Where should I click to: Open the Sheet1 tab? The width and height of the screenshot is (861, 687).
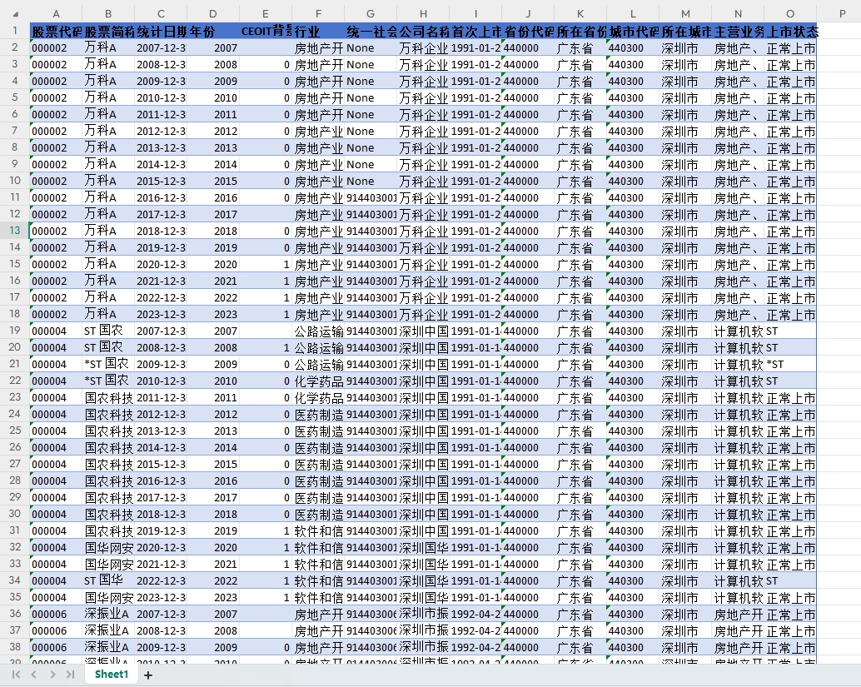click(x=112, y=674)
